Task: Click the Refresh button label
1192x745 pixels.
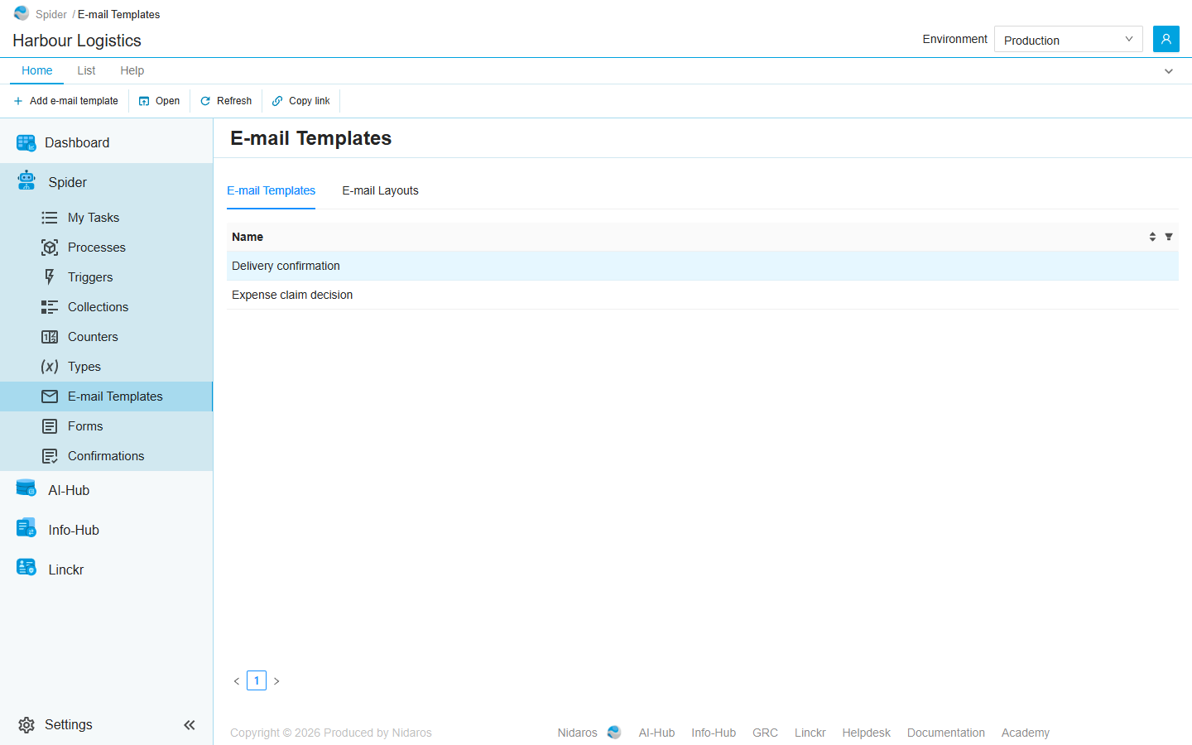Action: pyautogui.click(x=234, y=101)
